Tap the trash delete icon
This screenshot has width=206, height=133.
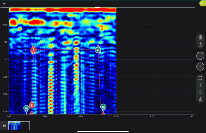pyautogui.click(x=200, y=38)
